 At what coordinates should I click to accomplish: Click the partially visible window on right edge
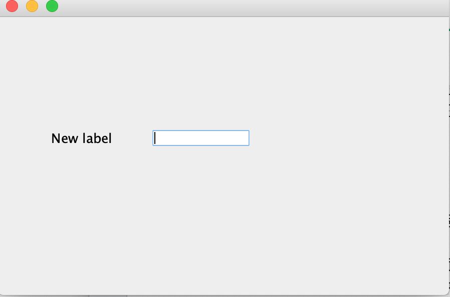tap(448, 150)
